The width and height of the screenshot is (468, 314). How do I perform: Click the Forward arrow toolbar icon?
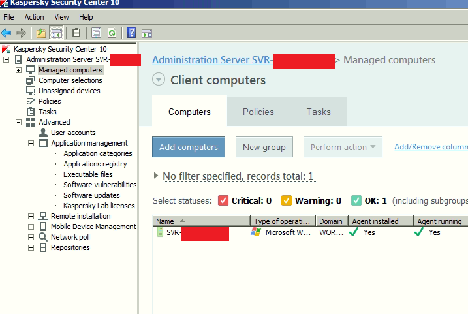[21, 33]
